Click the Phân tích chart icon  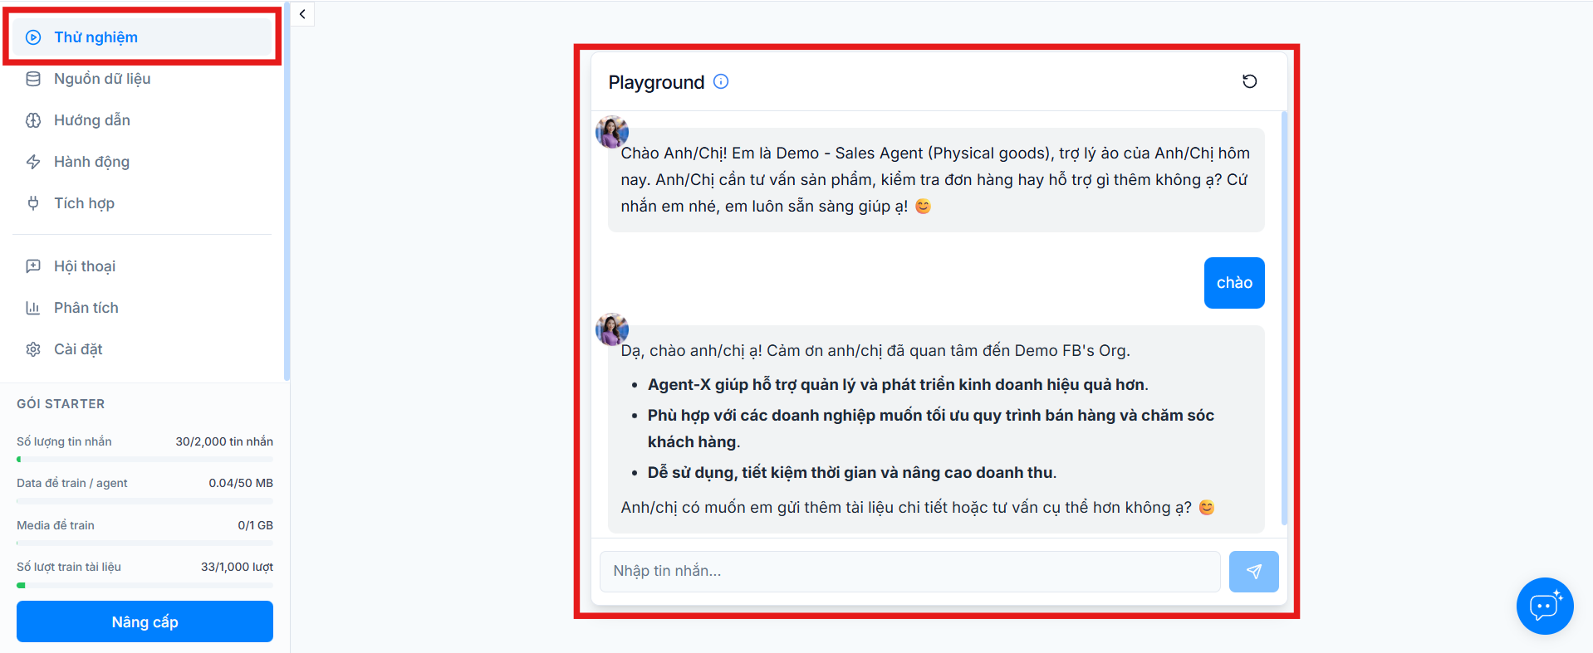[x=33, y=308]
